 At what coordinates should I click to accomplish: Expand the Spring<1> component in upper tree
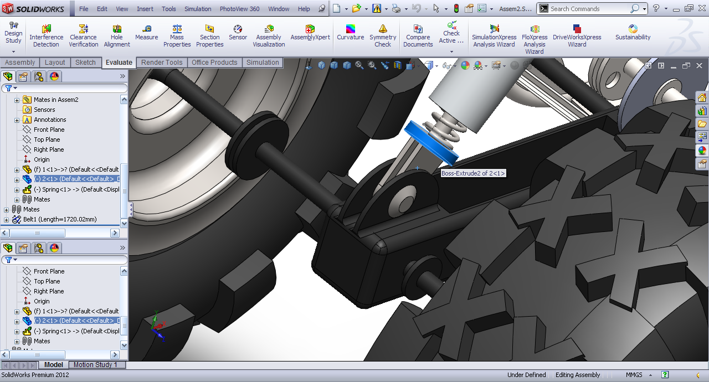[x=17, y=189]
